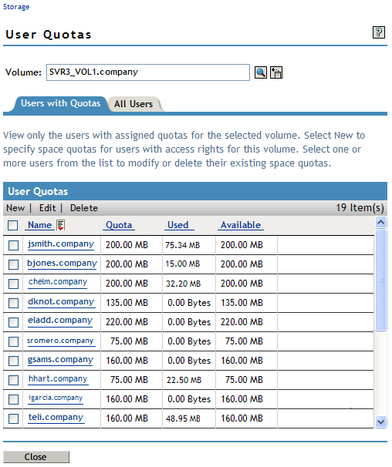This screenshot has height=467, width=392.
Task: Check the box for eladd.company
Action: [13, 322]
